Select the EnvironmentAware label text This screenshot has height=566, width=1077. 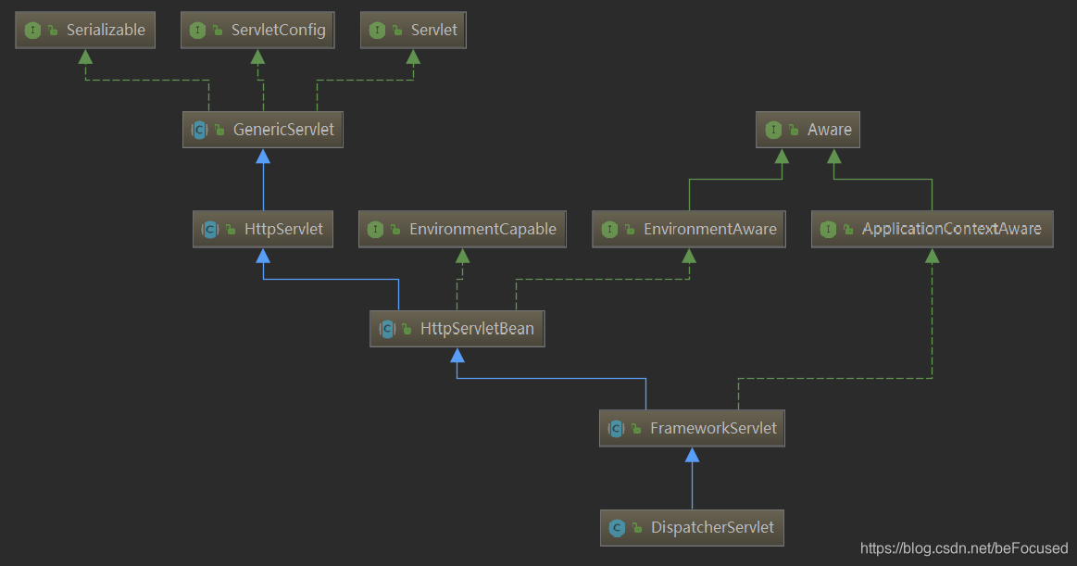point(710,230)
